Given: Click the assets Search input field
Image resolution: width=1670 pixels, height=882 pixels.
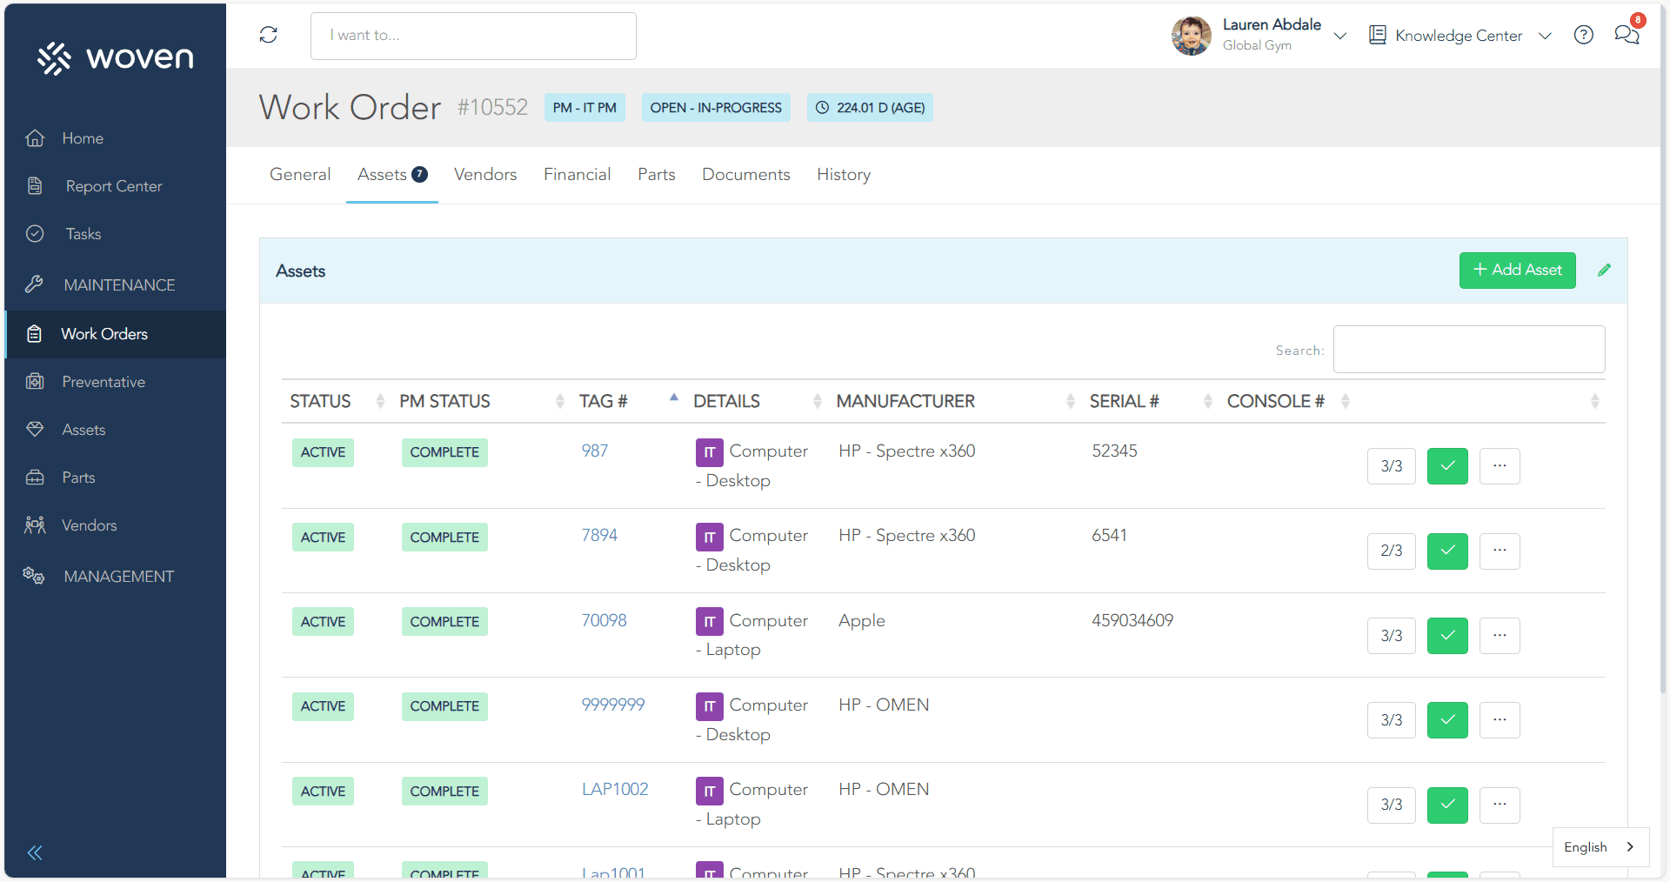Looking at the screenshot, I should 1469,350.
